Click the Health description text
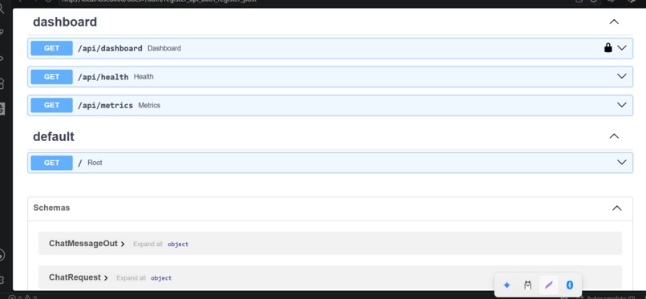 (143, 77)
